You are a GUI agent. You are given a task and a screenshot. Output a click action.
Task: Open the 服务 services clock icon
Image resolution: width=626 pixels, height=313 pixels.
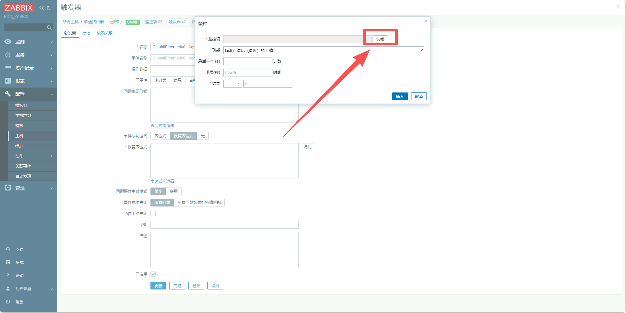point(8,55)
